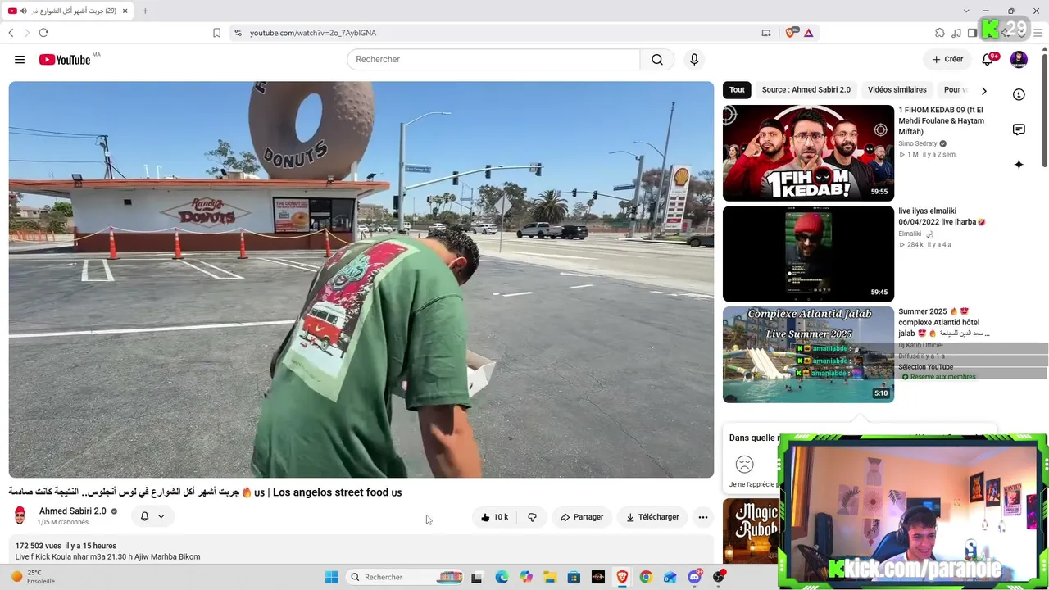
Task: Select 'Source : Ahmed Sabiri 2.0' chip
Action: [806, 90]
